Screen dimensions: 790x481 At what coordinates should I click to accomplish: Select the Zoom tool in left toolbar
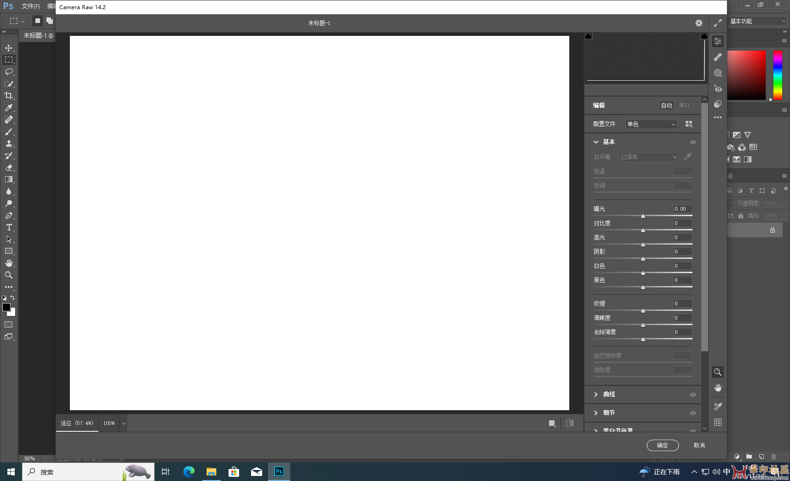[9, 275]
